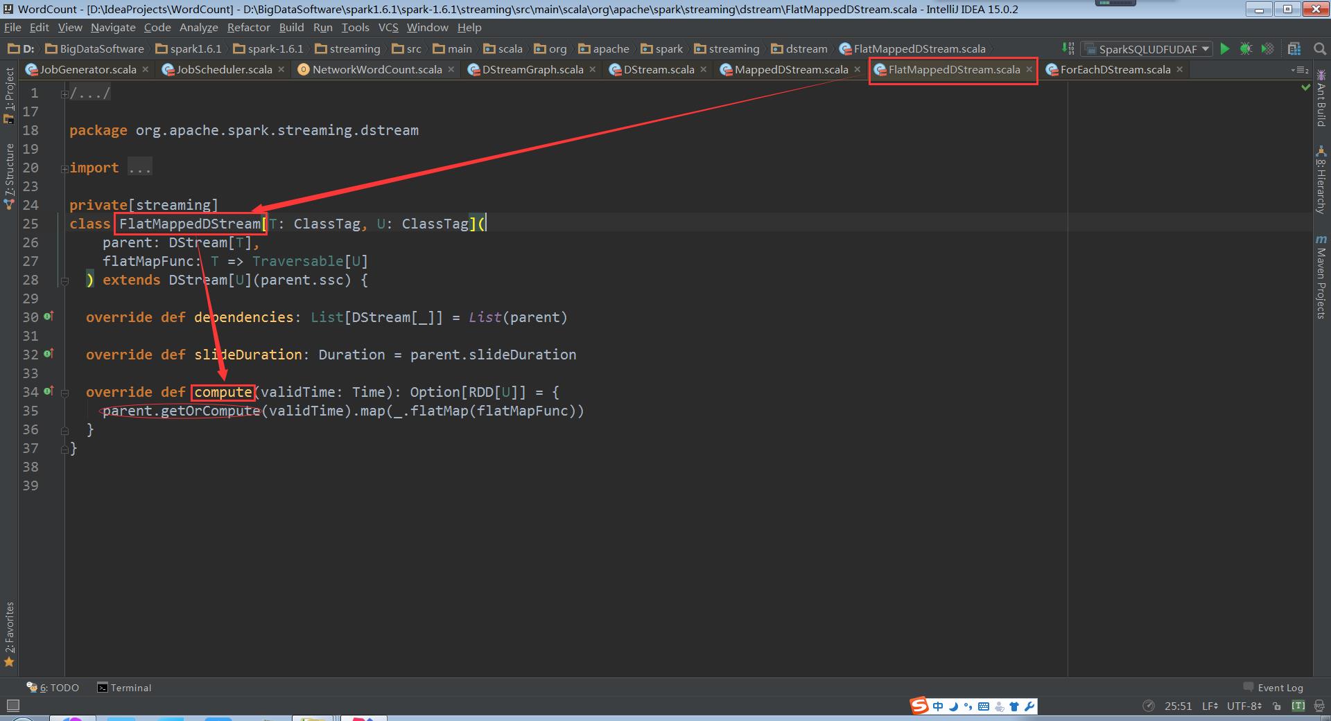Screen dimensions: 1331x721
Task: Click the Make Project build icon
Action: pos(1068,48)
